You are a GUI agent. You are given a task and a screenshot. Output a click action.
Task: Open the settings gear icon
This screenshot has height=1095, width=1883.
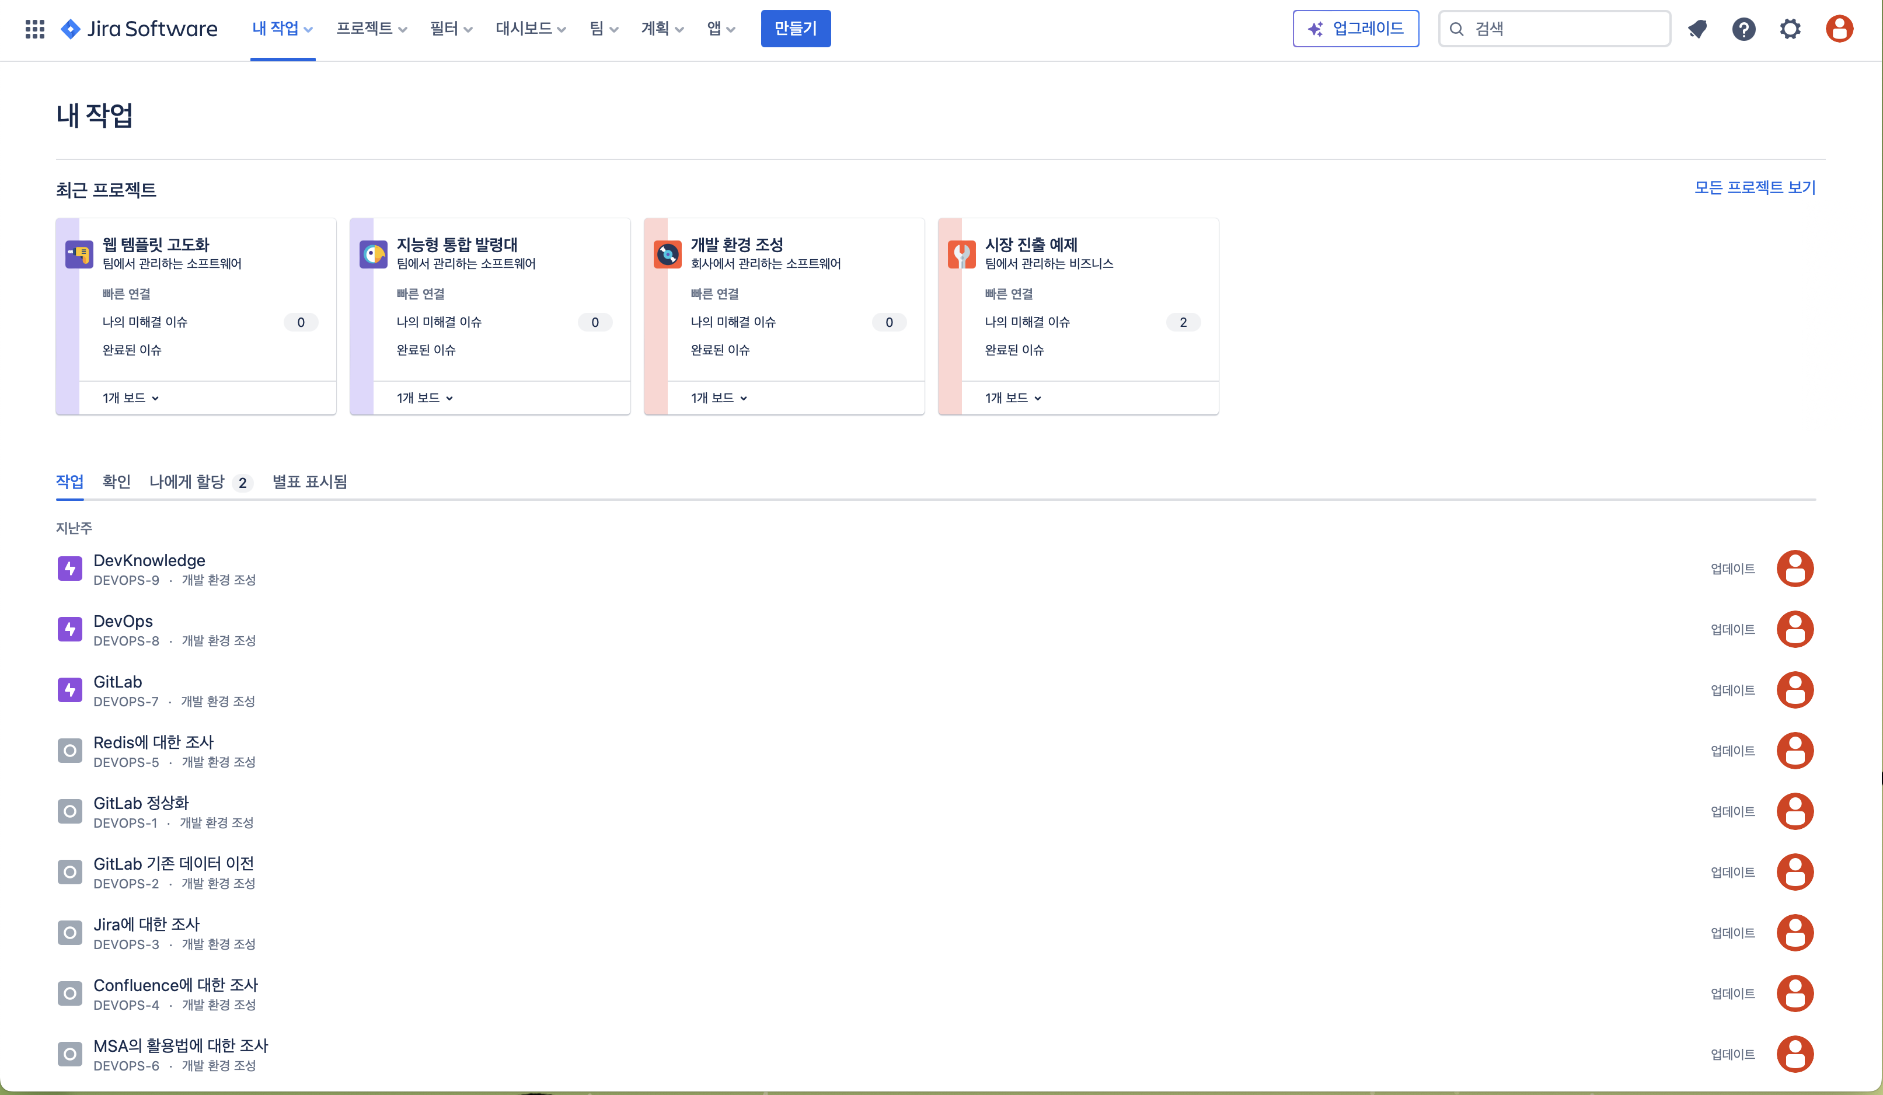1790,29
